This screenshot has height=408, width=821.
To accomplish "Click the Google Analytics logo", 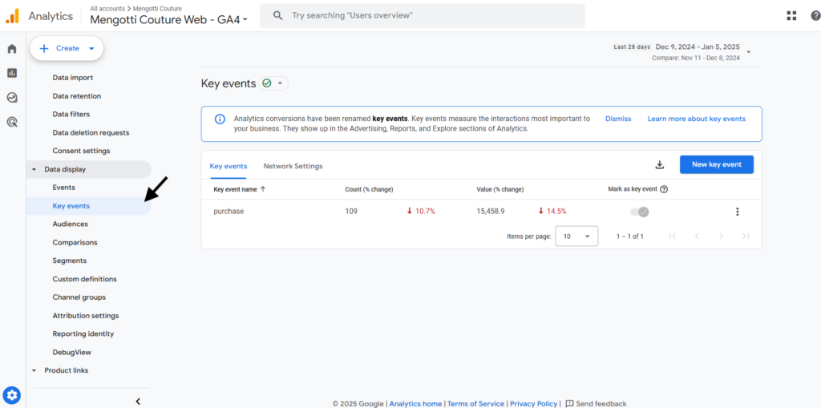I will click(x=13, y=16).
